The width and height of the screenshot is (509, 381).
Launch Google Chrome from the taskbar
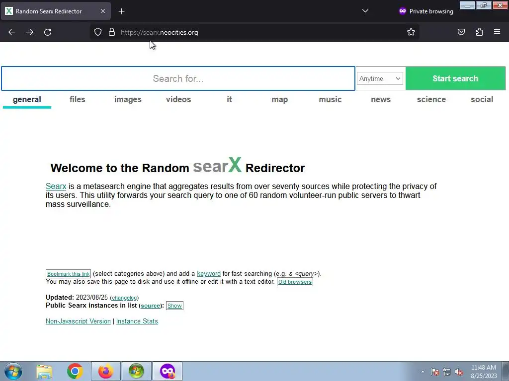[x=75, y=371]
